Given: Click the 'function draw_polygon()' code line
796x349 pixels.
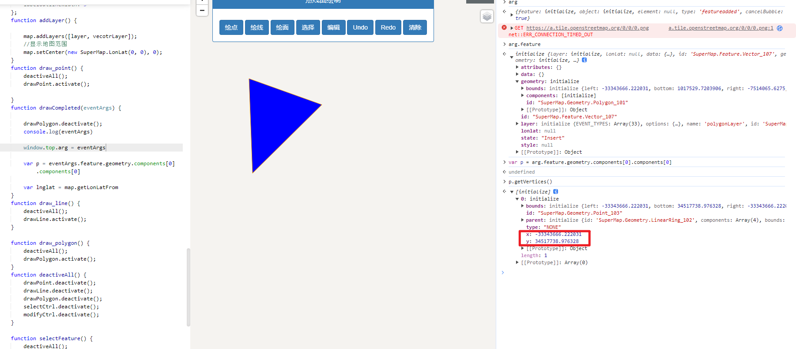Looking at the screenshot, I should (x=50, y=243).
